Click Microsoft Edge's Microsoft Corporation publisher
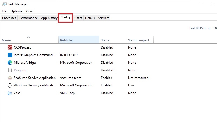The height and width of the screenshot is (122, 217). click(x=76, y=63)
